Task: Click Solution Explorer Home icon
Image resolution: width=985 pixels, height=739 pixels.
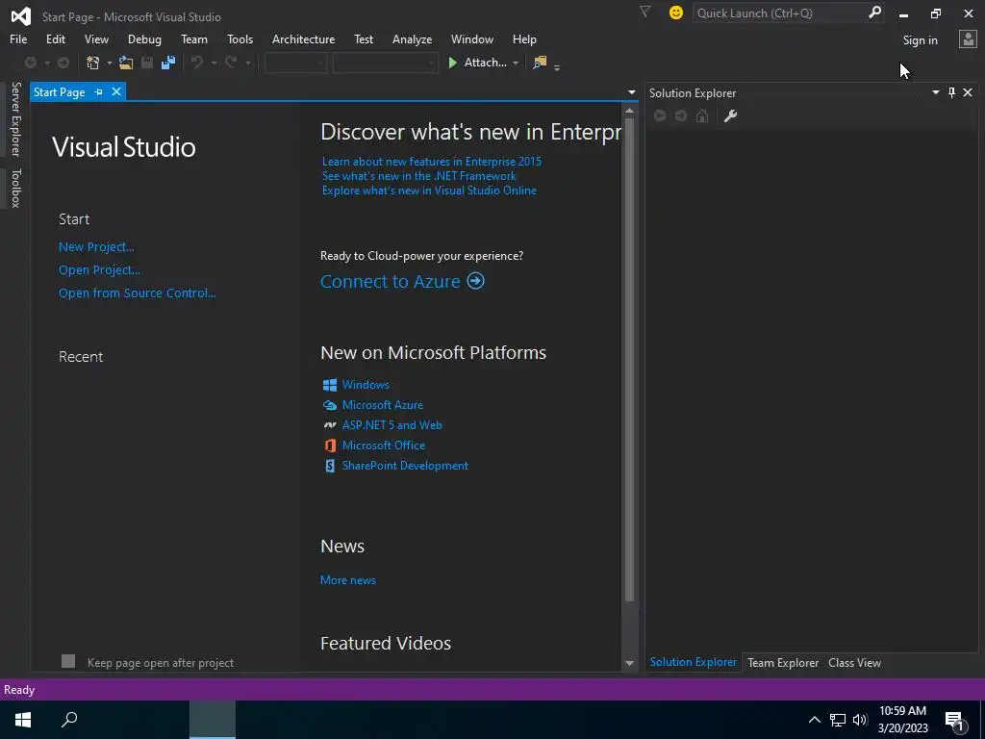Action: tap(702, 115)
